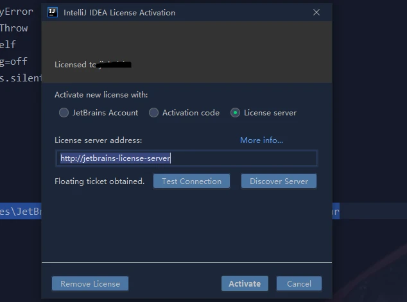This screenshot has height=302, width=407.
Task: Click the Test Connection button
Action: pyautogui.click(x=191, y=181)
